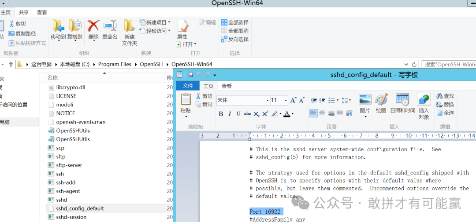This screenshot has height=222, width=476.
Task: Click the red Delete (删除) icon
Action: [93, 26]
